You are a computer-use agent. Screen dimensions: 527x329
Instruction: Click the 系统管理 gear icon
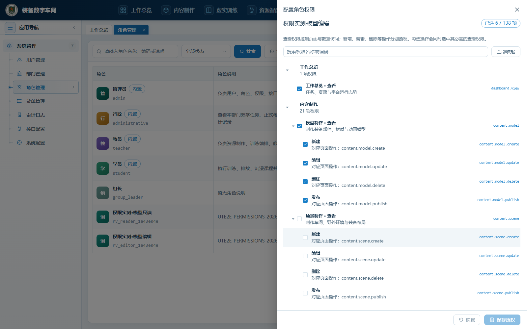tap(9, 46)
